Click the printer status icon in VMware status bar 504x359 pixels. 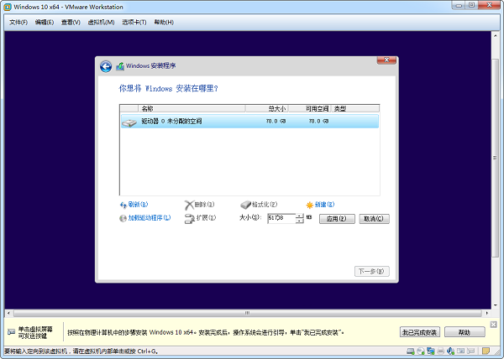(441, 351)
